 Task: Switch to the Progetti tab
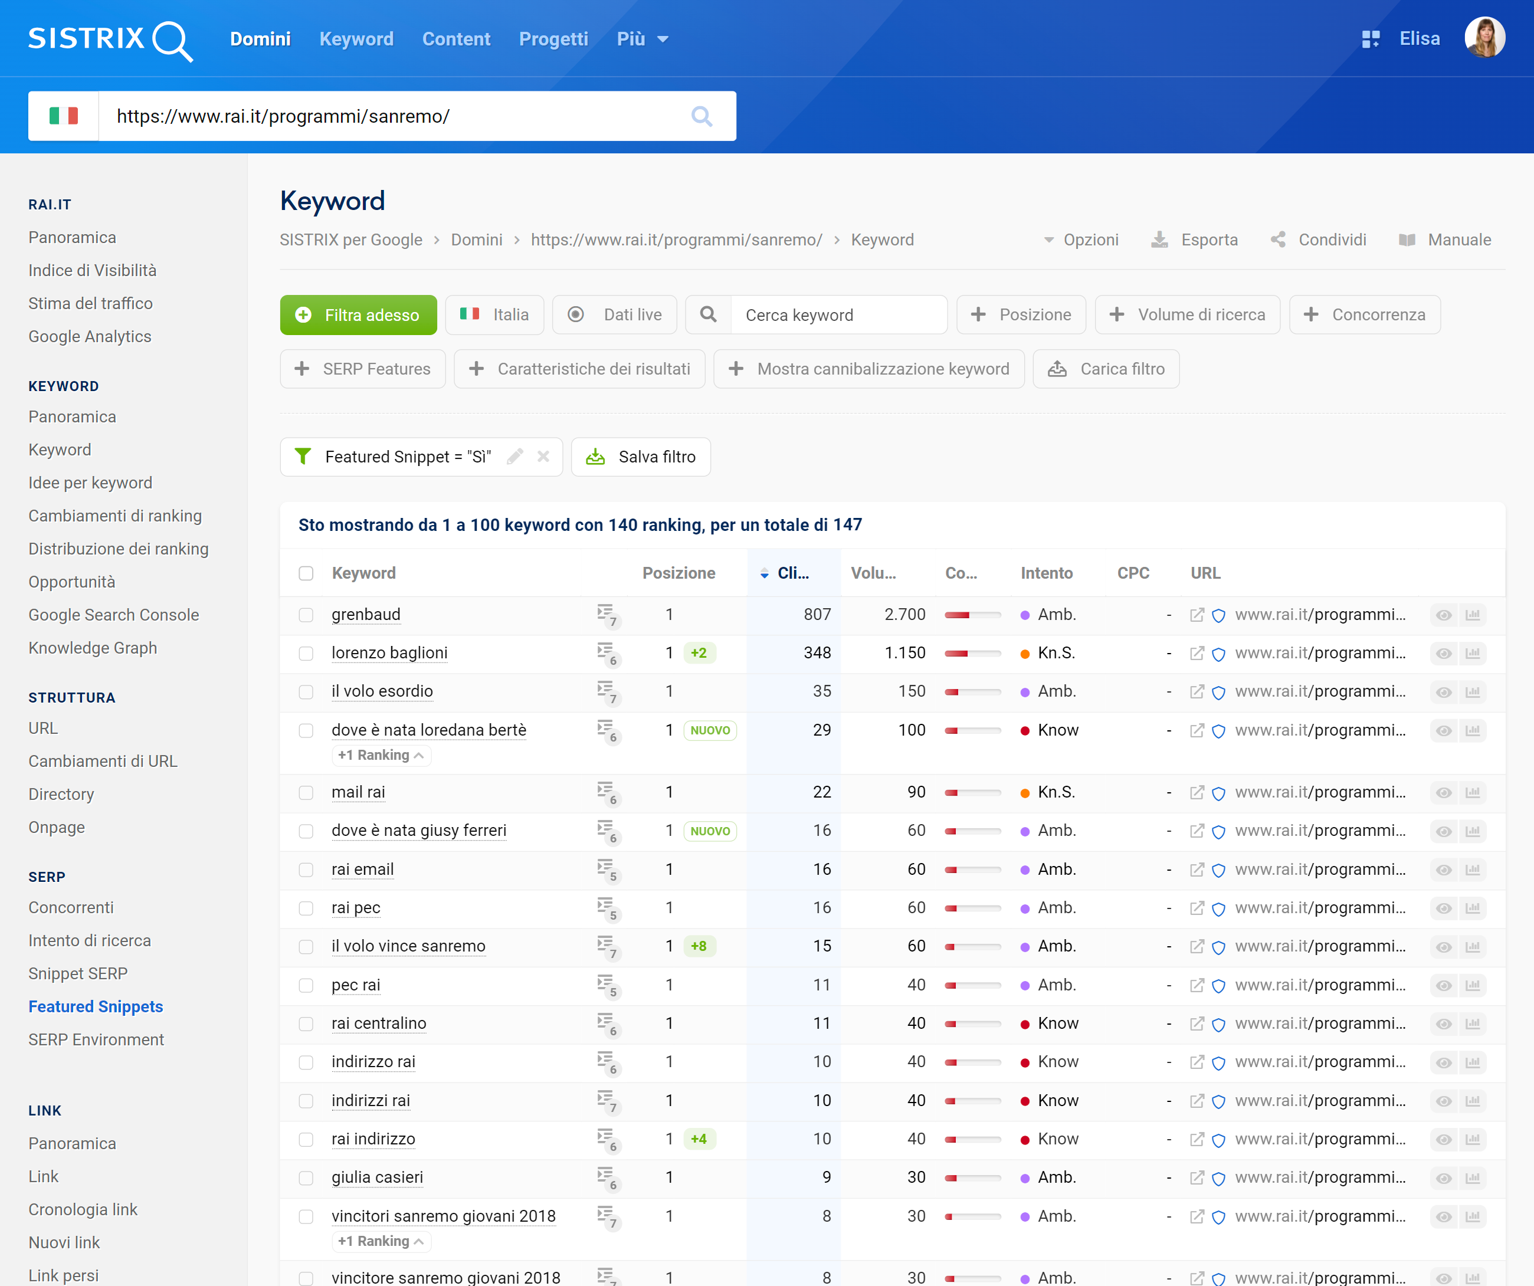coord(553,39)
